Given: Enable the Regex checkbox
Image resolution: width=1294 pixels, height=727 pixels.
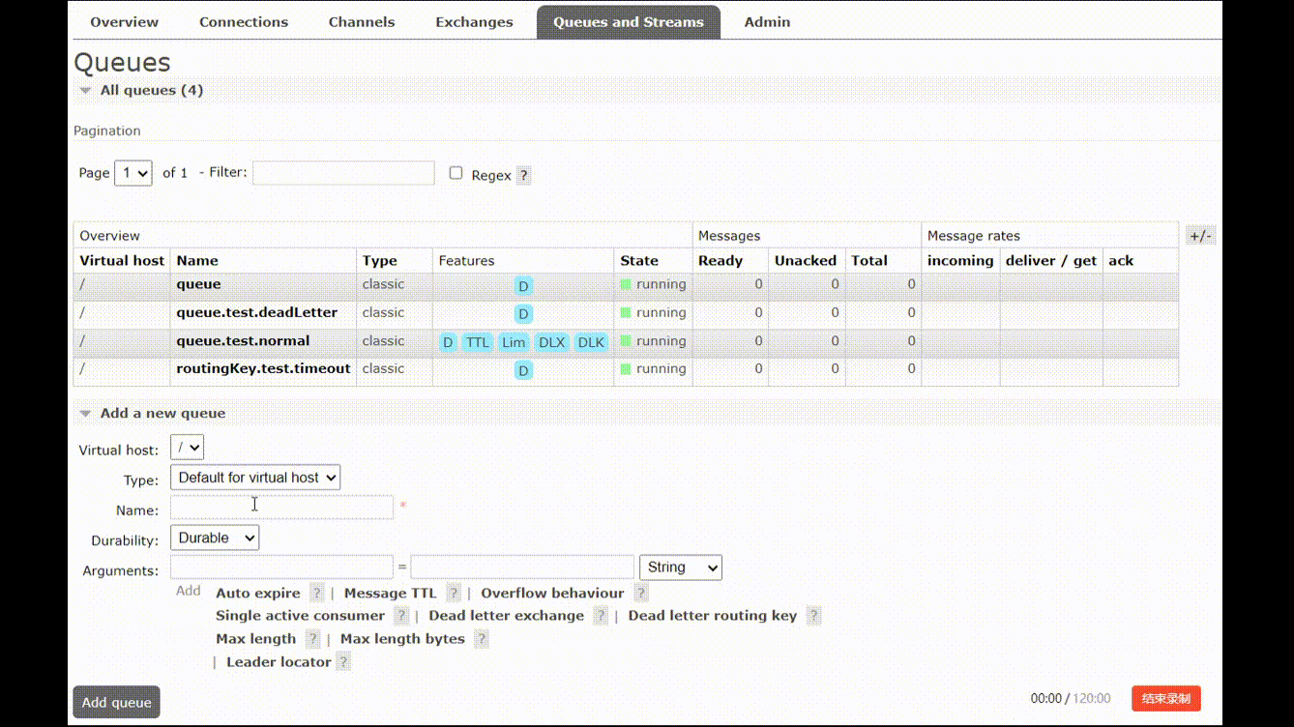Looking at the screenshot, I should (x=456, y=173).
